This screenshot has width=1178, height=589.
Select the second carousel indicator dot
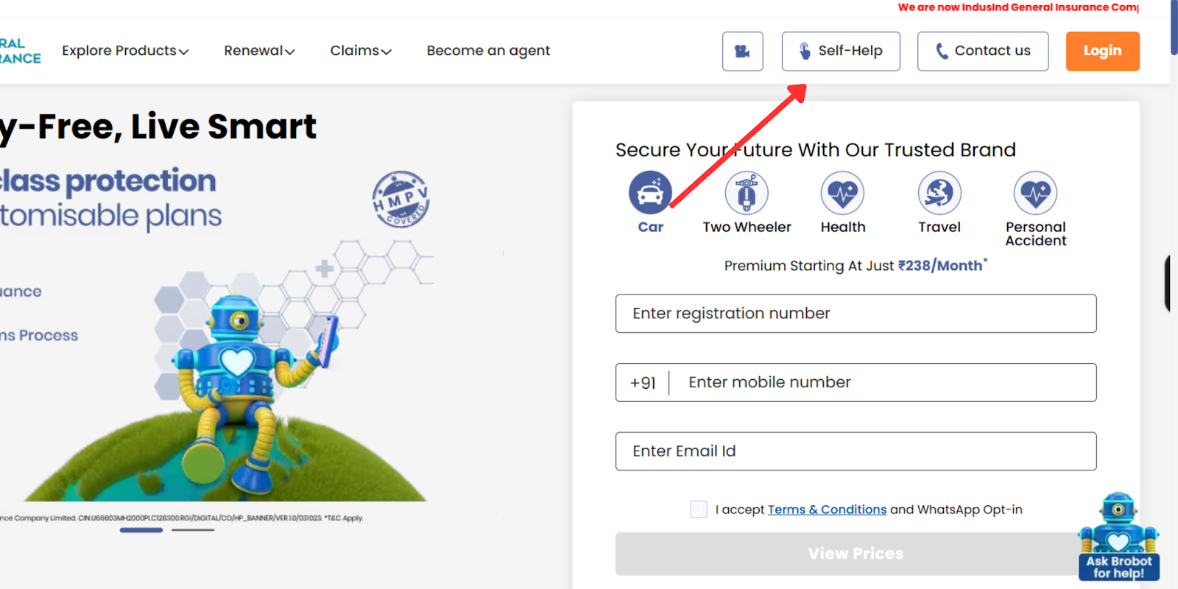coord(192,529)
